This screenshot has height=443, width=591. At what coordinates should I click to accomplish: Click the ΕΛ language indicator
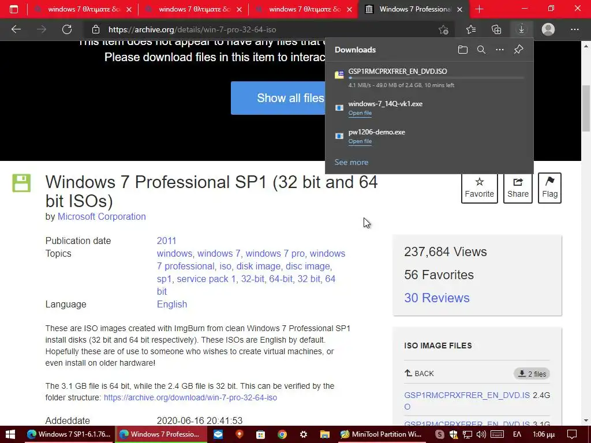coord(517,434)
